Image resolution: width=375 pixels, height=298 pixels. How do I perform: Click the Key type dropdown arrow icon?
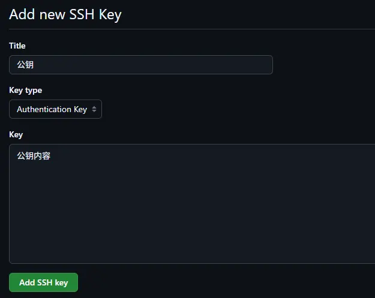pyautogui.click(x=94, y=109)
